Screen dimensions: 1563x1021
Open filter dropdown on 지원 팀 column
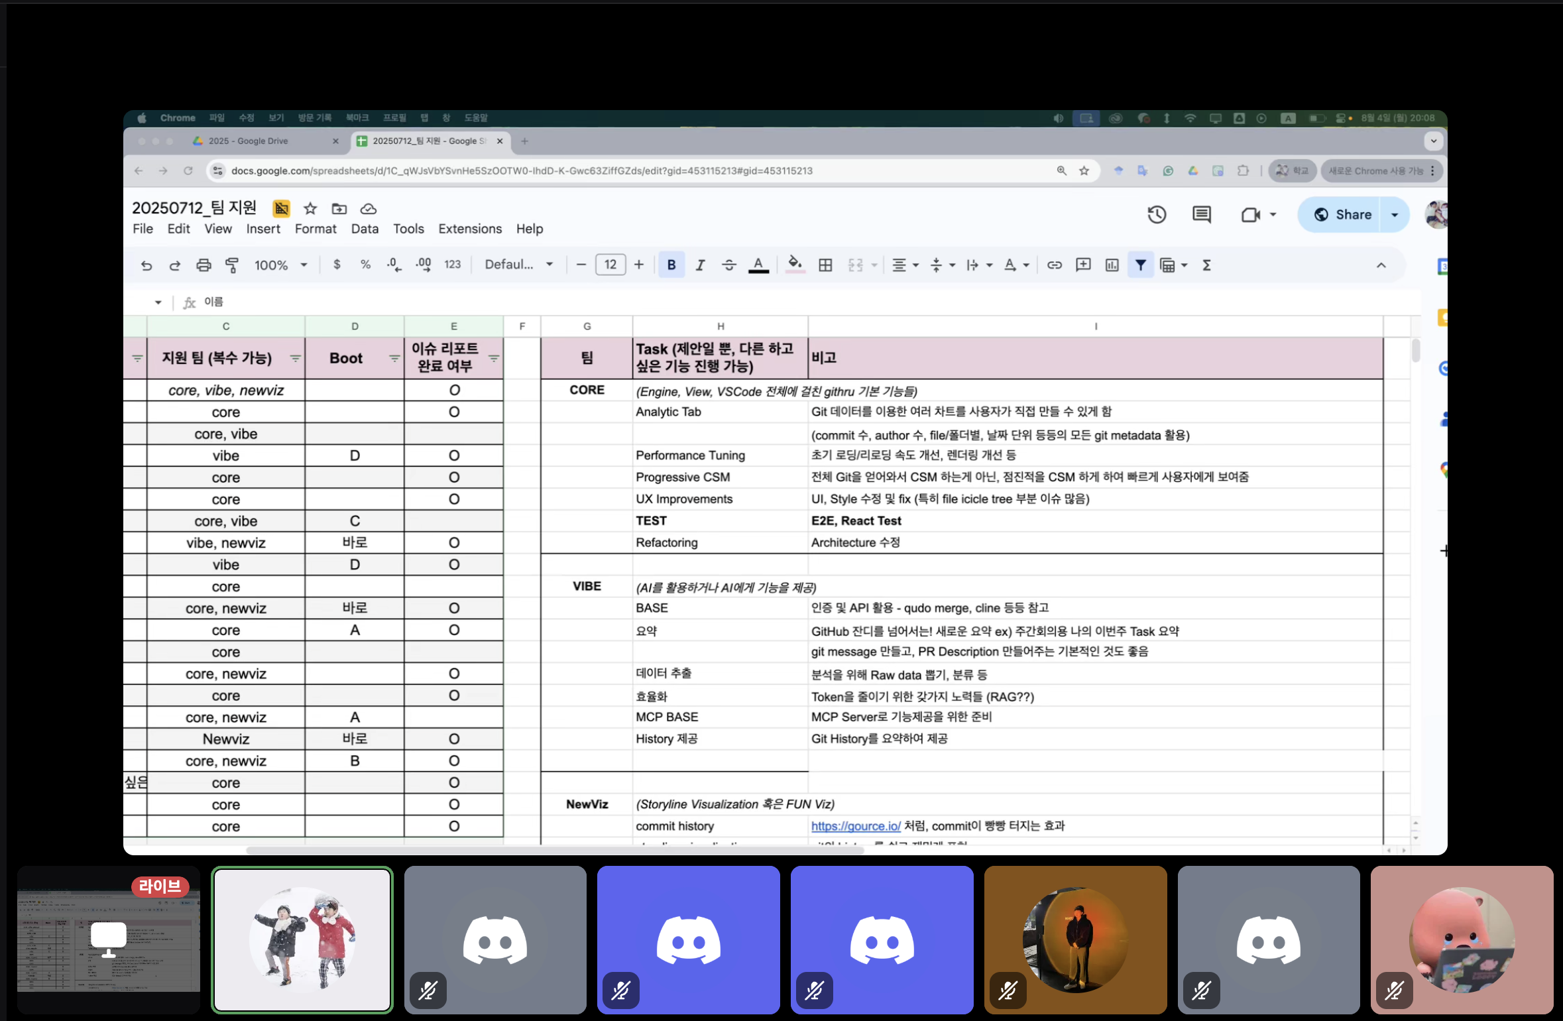click(x=295, y=358)
